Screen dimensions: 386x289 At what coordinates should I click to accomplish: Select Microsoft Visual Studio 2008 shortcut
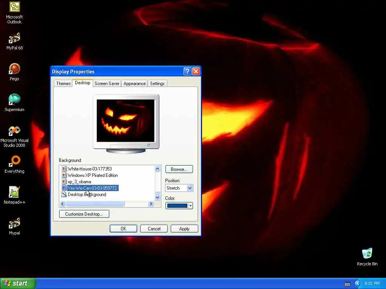(14, 136)
